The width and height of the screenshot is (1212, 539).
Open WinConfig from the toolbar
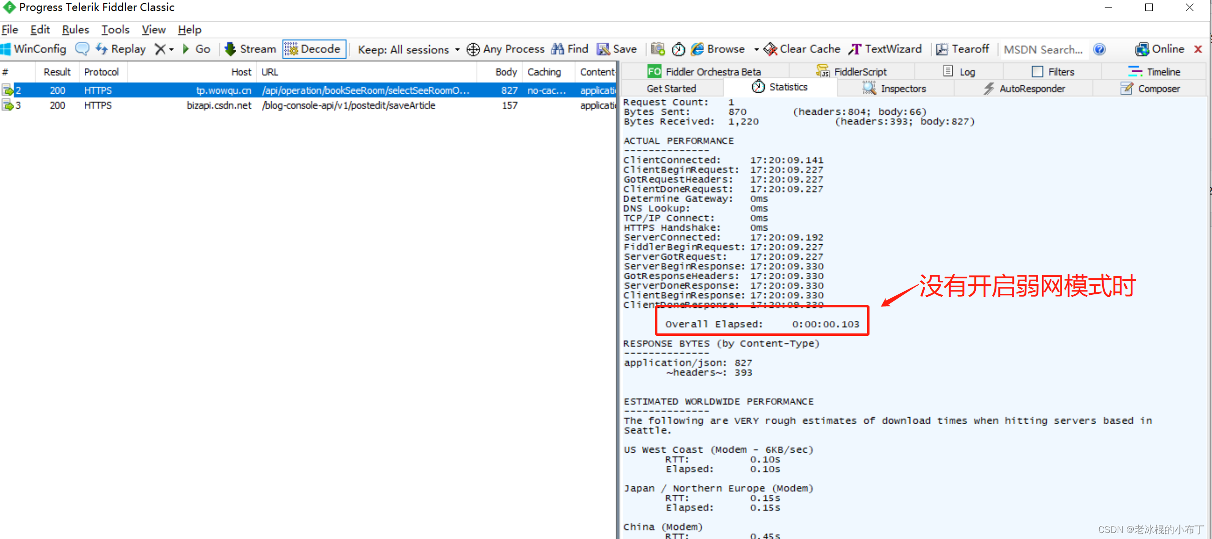[34, 49]
